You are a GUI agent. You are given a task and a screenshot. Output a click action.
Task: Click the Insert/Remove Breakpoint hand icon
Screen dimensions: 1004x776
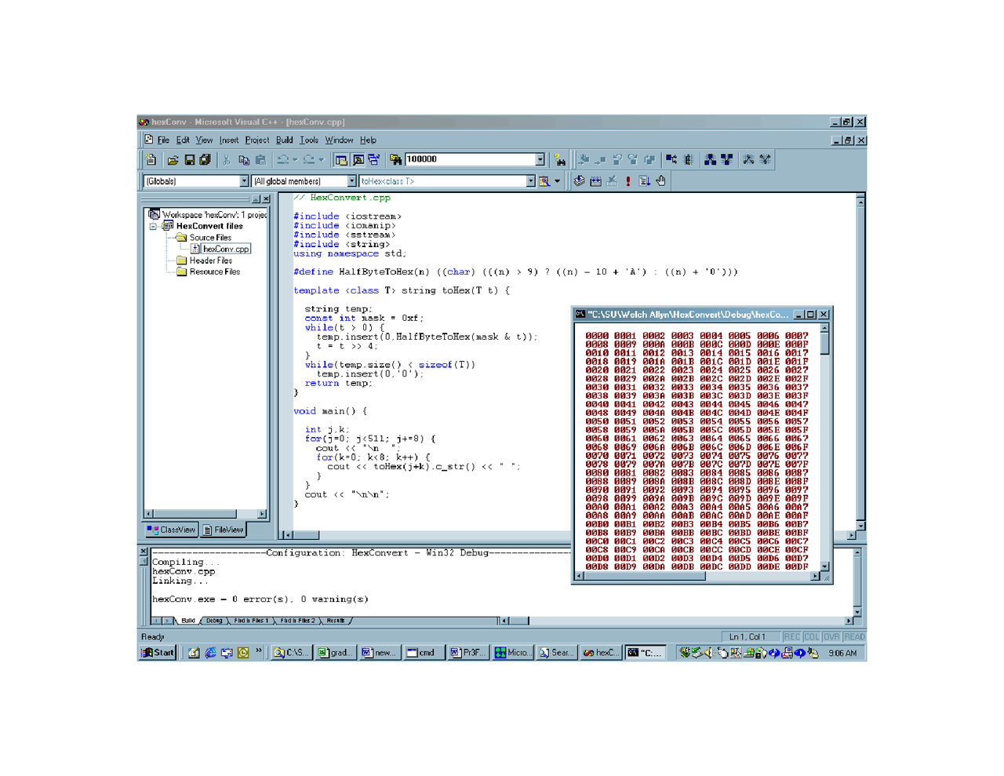tap(660, 180)
